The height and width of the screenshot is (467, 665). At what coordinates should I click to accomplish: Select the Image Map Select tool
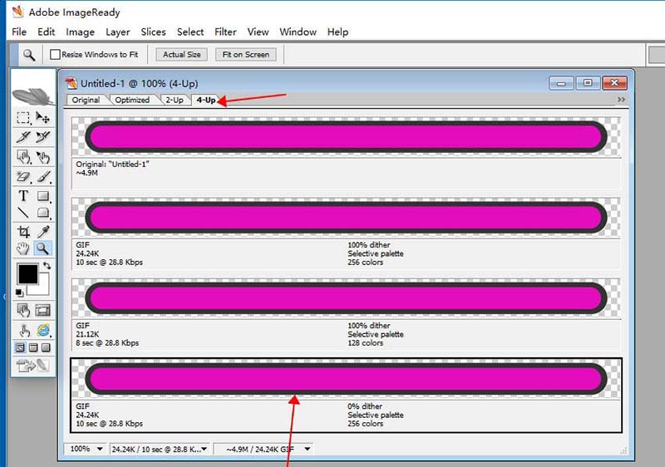(x=42, y=157)
